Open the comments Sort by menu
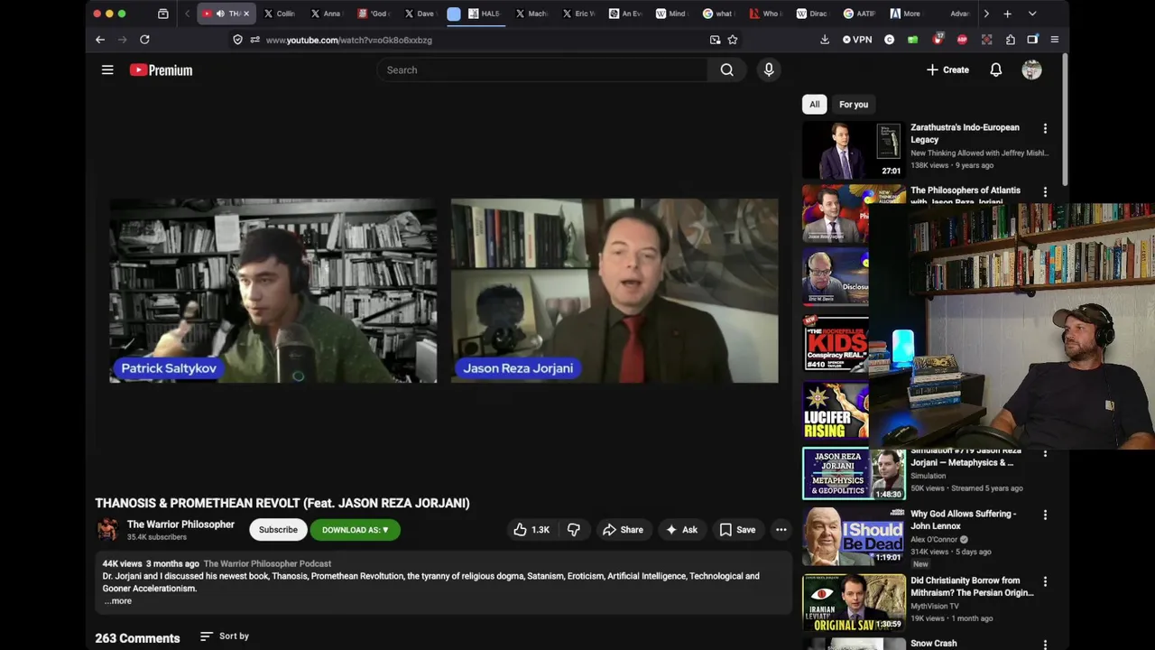Viewport: 1155px width, 650px height. [x=225, y=636]
